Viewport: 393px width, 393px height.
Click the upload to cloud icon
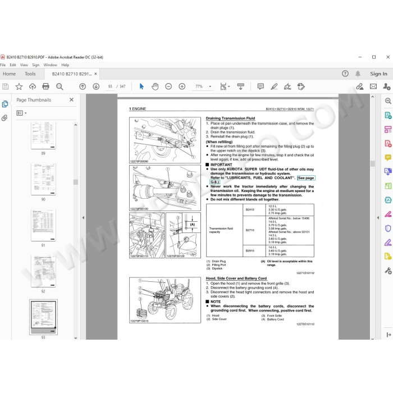(33, 86)
